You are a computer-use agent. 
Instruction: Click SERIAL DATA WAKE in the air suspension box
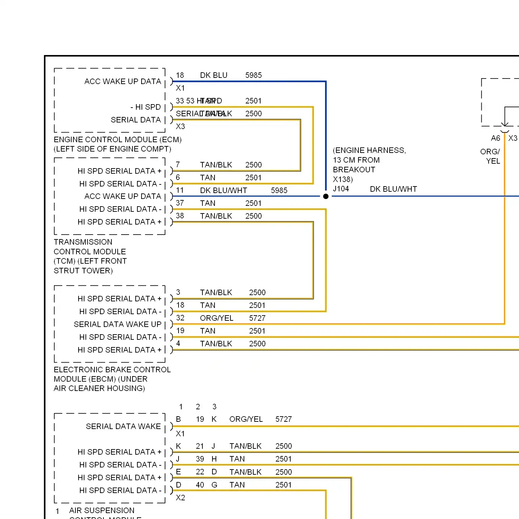click(123, 426)
